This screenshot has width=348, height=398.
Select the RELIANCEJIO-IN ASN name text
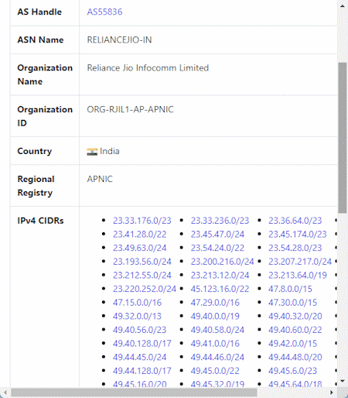(119, 40)
